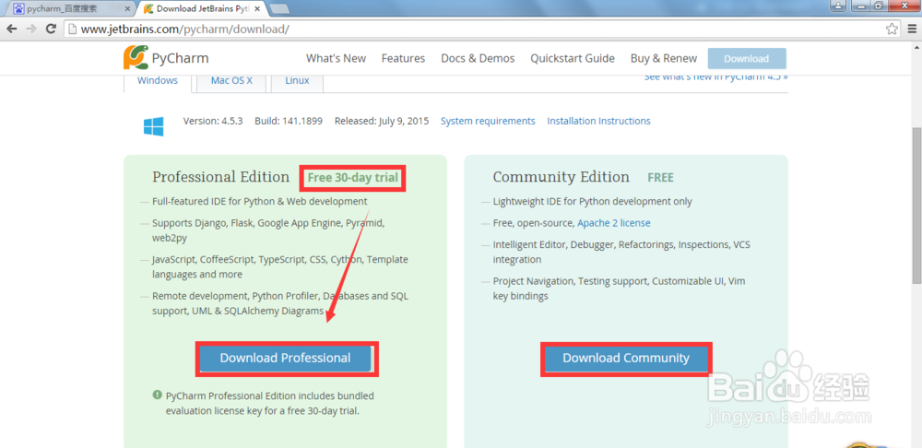Close the Download JetBrains tab
The height and width of the screenshot is (448, 922).
[256, 9]
